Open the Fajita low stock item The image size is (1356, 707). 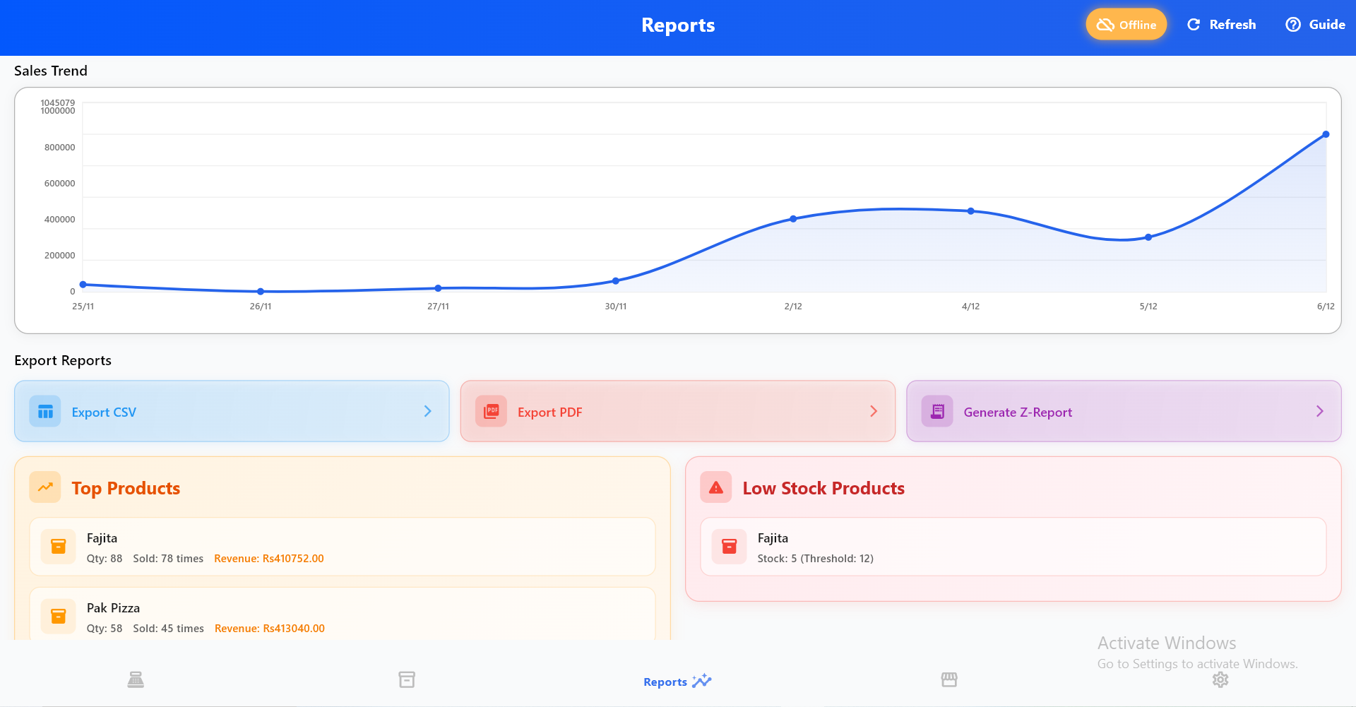[x=1013, y=547]
